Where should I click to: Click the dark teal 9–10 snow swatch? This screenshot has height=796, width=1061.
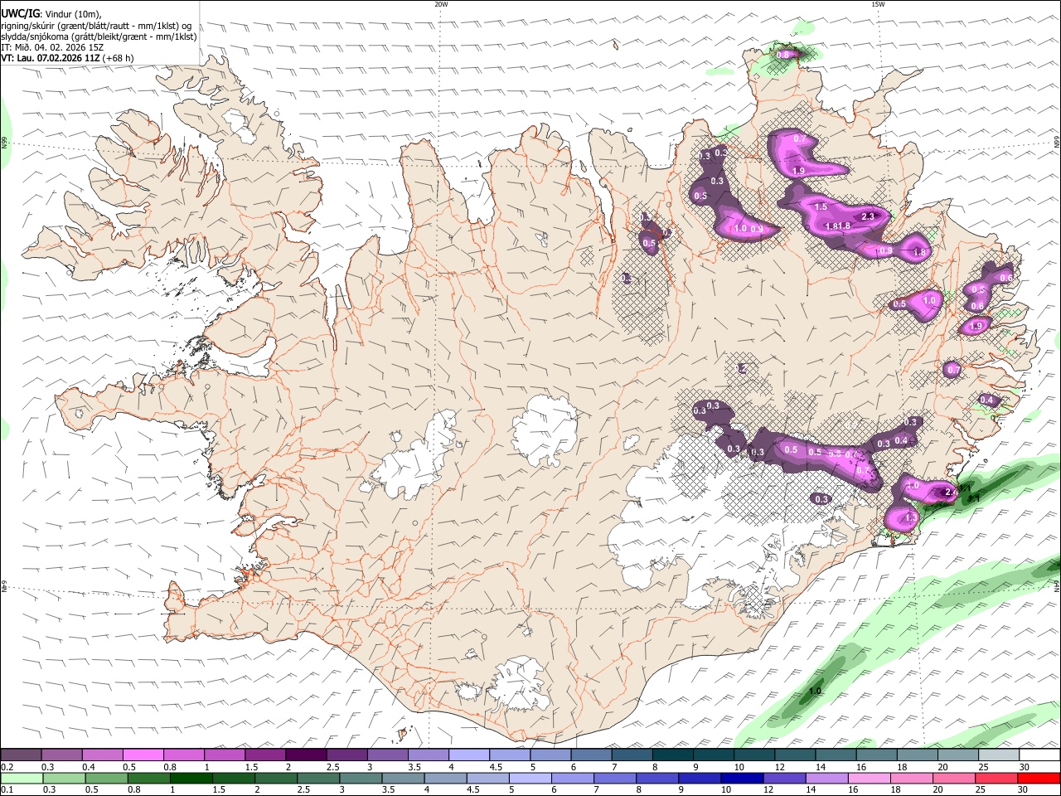pos(713,755)
